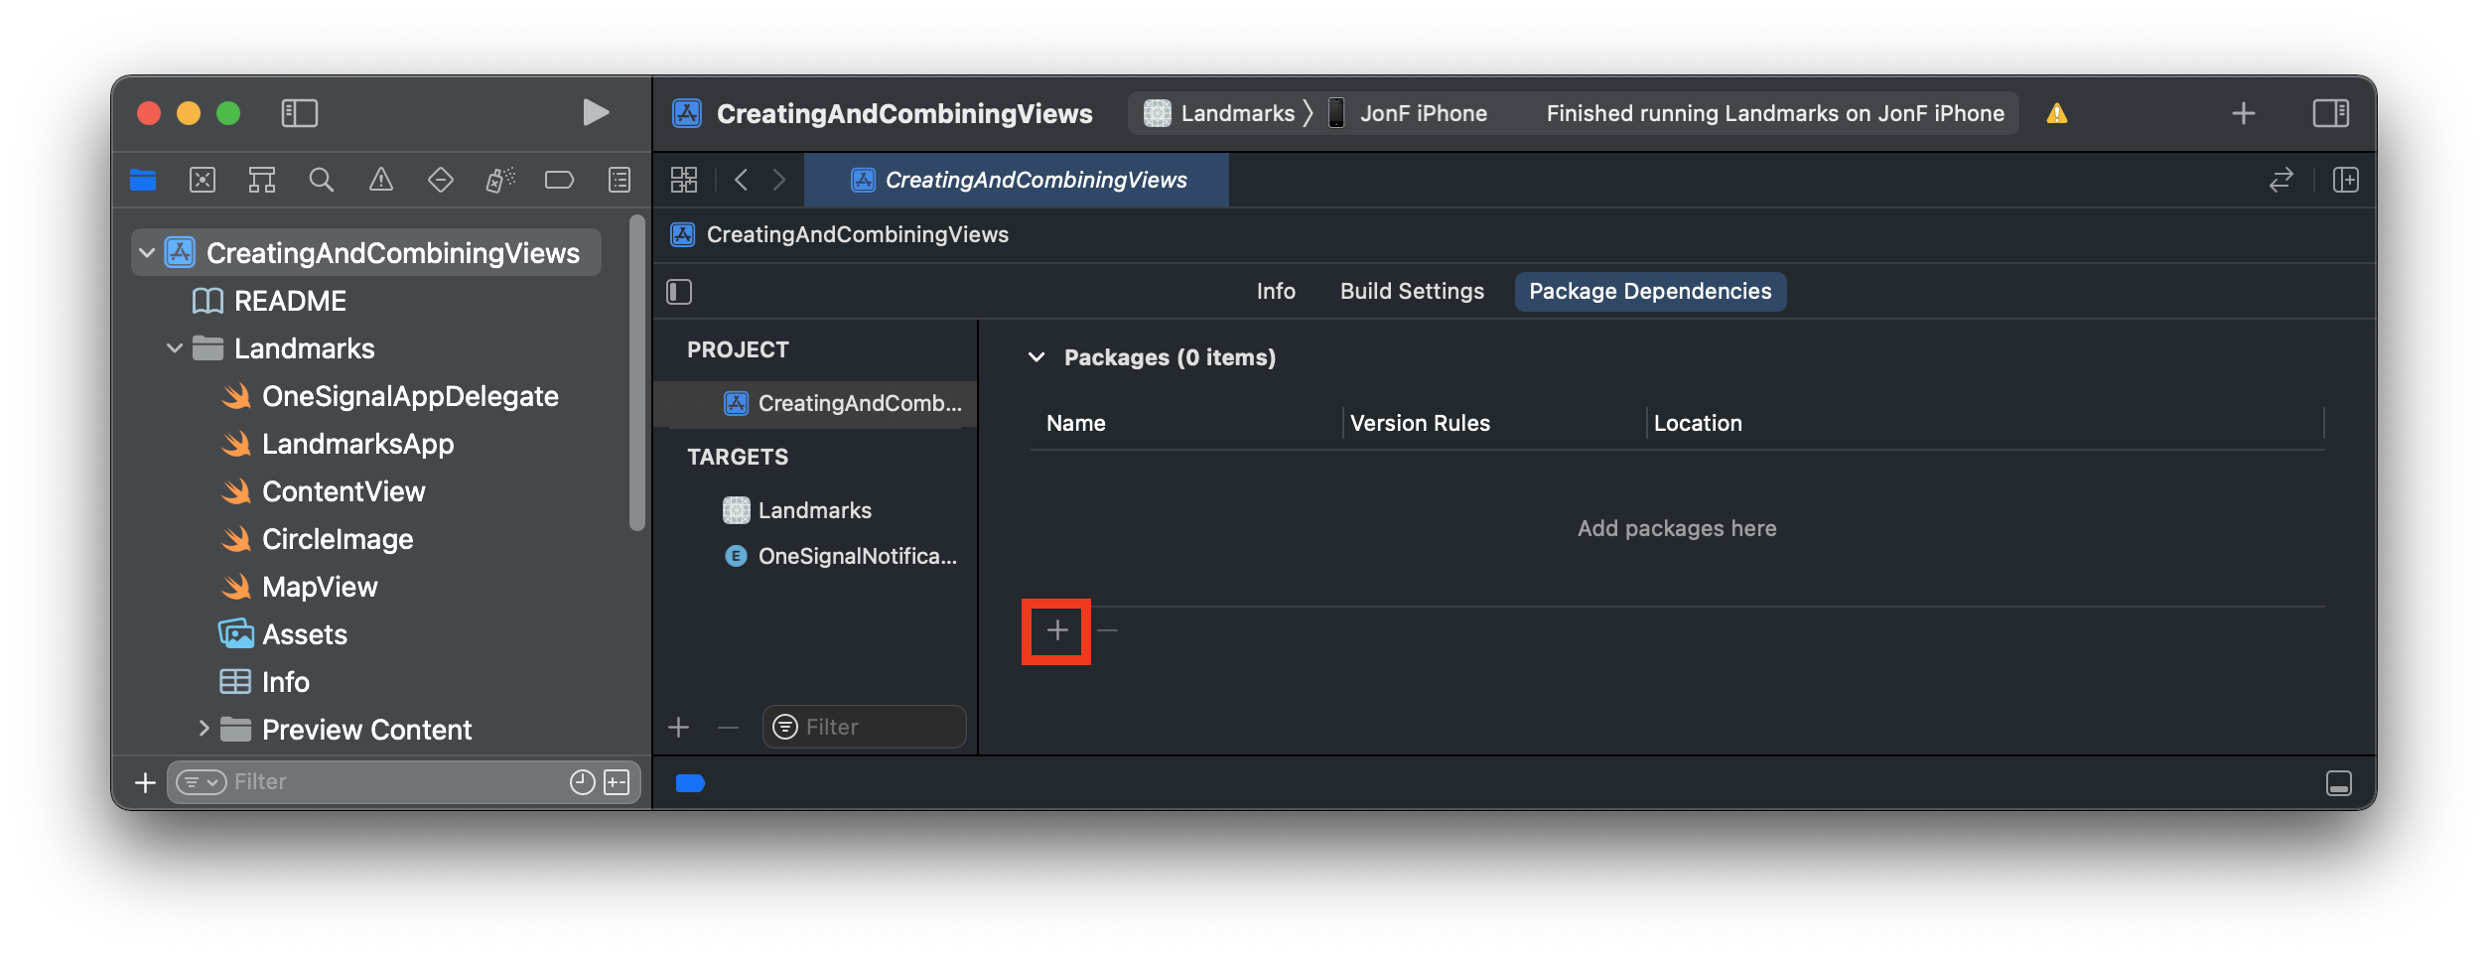The width and height of the screenshot is (2488, 957).
Task: Toggle recently modified files filter clock
Action: 583,782
